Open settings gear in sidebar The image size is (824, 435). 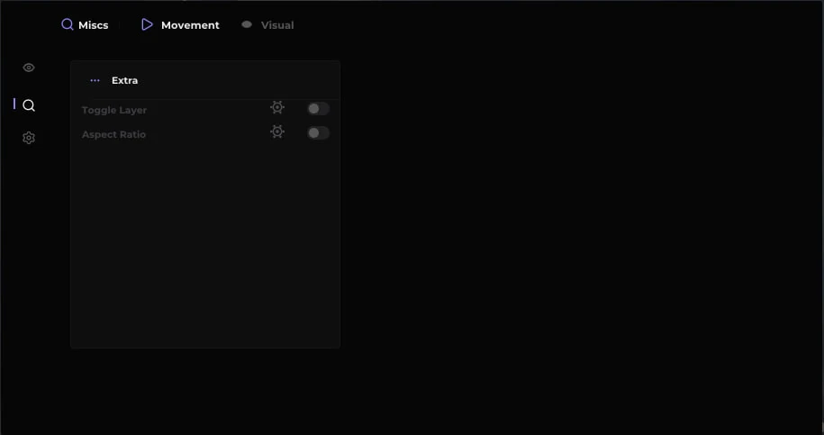(29, 138)
